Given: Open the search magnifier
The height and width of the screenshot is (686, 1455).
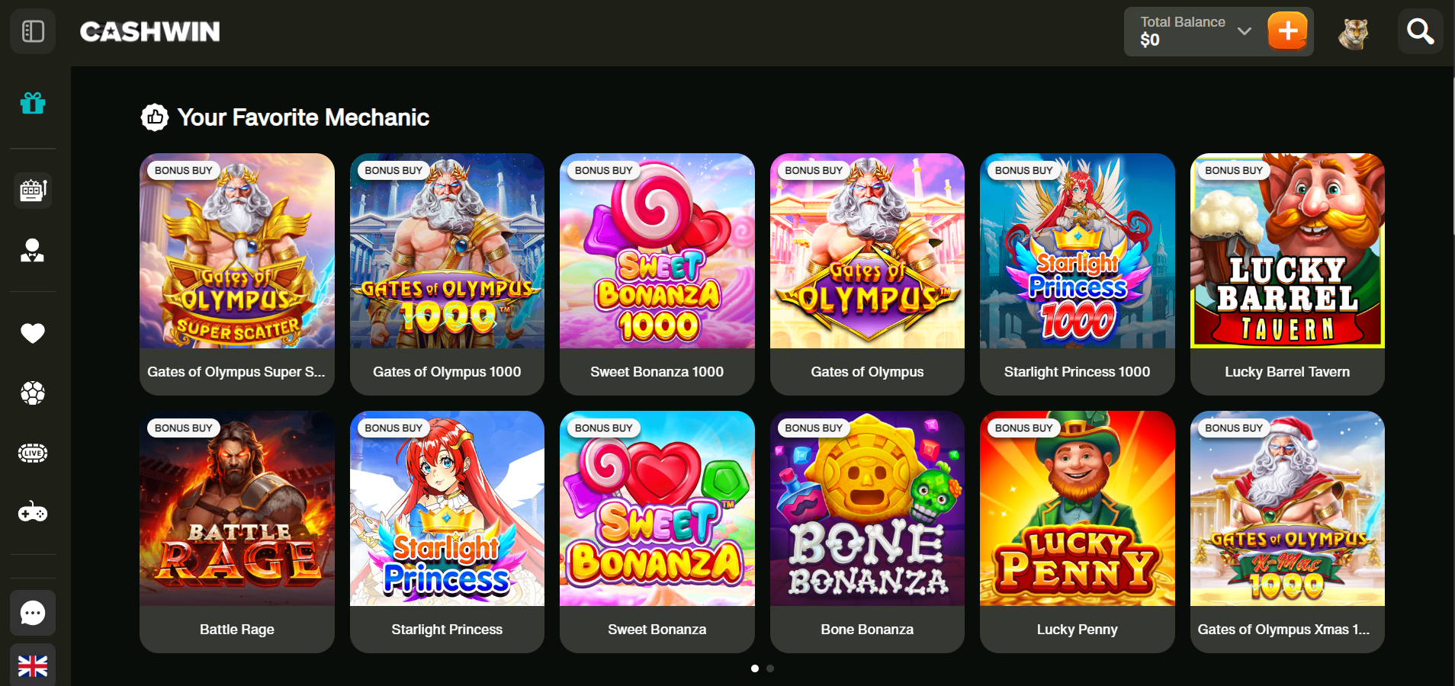Looking at the screenshot, I should (x=1420, y=31).
